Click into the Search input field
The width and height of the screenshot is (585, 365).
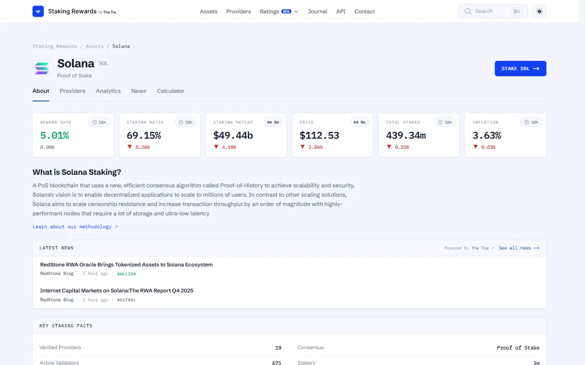pos(493,11)
